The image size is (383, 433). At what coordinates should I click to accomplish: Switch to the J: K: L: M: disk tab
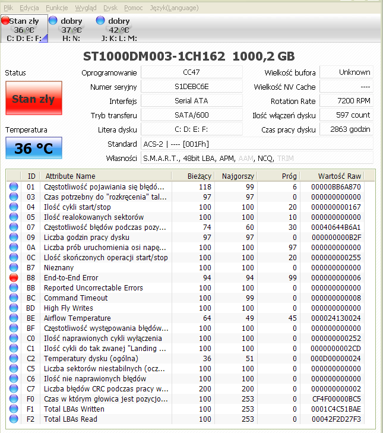coord(118,29)
